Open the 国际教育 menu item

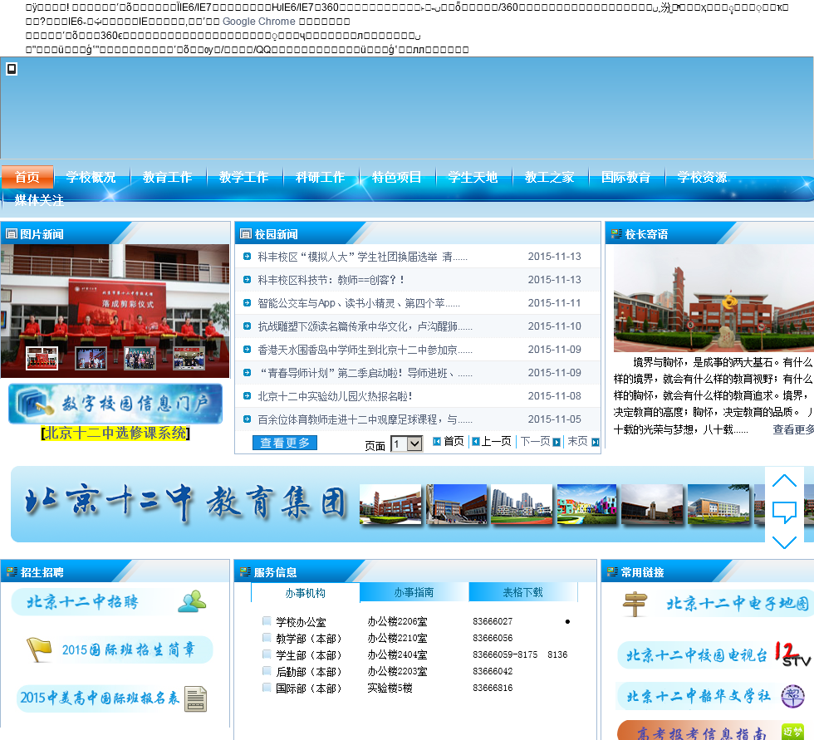[x=625, y=177]
